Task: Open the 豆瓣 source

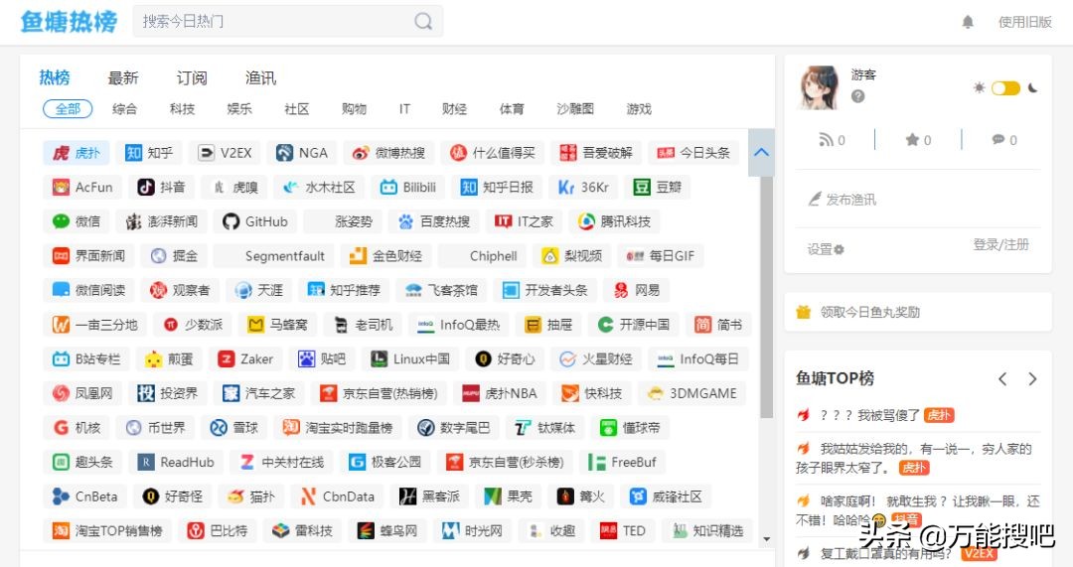Action: pyautogui.click(x=657, y=188)
